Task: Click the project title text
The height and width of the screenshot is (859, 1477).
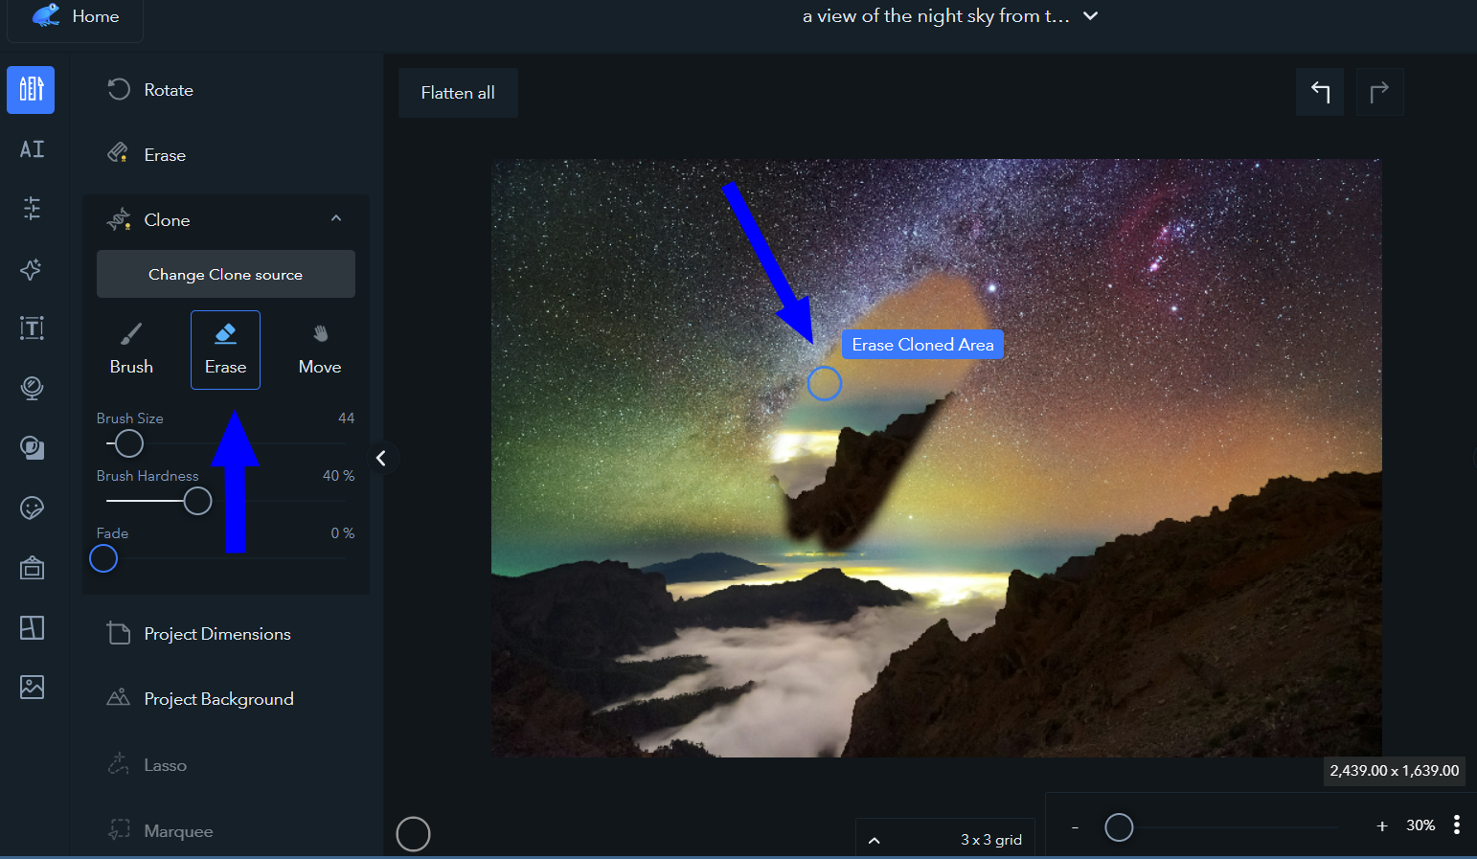Action: coord(936,16)
